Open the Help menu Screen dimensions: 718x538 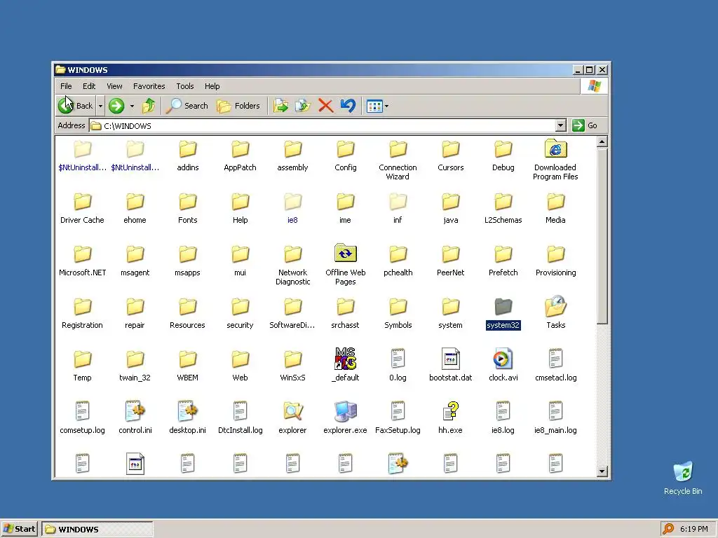click(x=212, y=86)
